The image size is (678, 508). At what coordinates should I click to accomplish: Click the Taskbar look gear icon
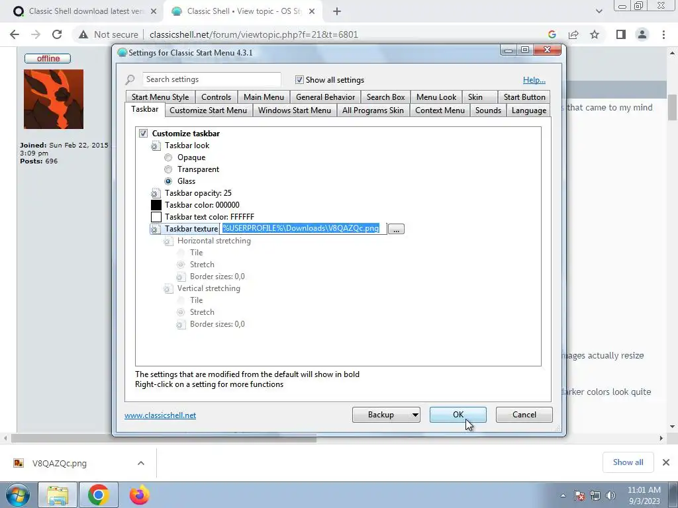pyautogui.click(x=156, y=146)
